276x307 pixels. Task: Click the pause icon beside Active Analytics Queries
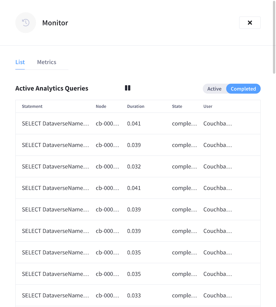tap(128, 88)
